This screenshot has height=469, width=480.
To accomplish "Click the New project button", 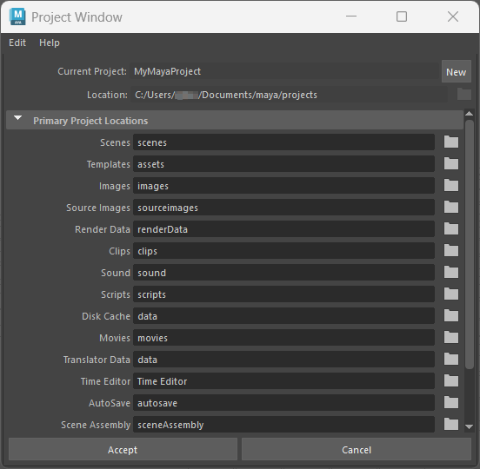I will pos(457,72).
